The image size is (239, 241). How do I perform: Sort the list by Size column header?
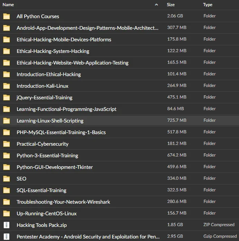point(171,5)
